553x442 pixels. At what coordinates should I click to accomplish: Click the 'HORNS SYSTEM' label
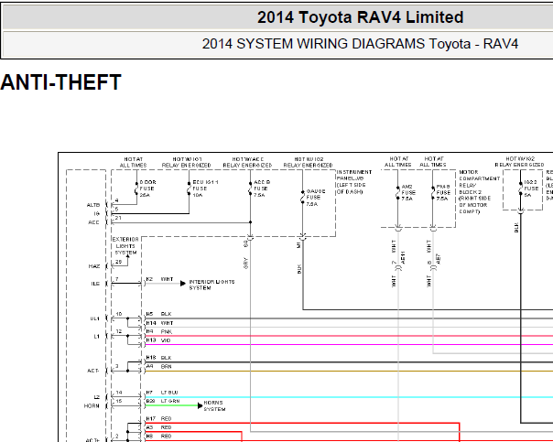pos(214,405)
